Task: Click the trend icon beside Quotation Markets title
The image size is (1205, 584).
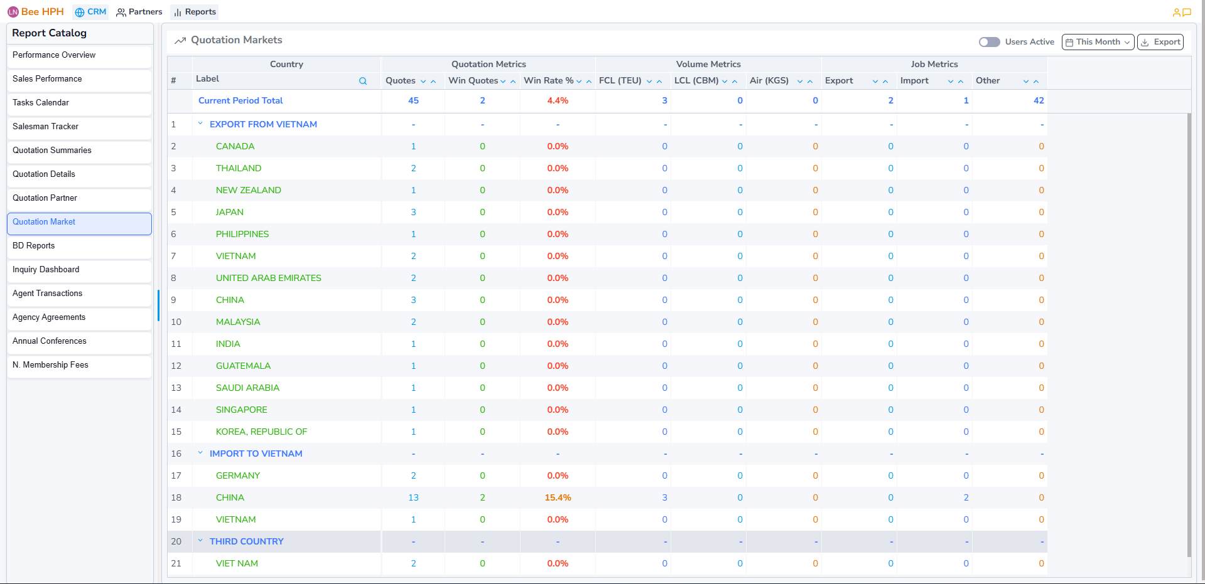Action: 180,40
